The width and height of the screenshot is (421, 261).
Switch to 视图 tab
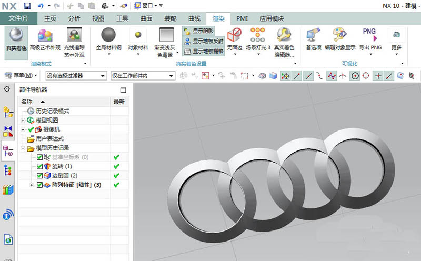click(x=98, y=18)
